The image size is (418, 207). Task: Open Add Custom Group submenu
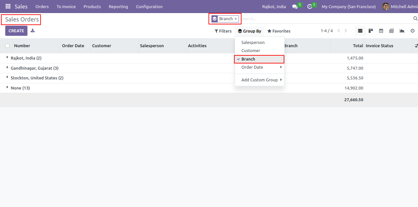point(259,80)
